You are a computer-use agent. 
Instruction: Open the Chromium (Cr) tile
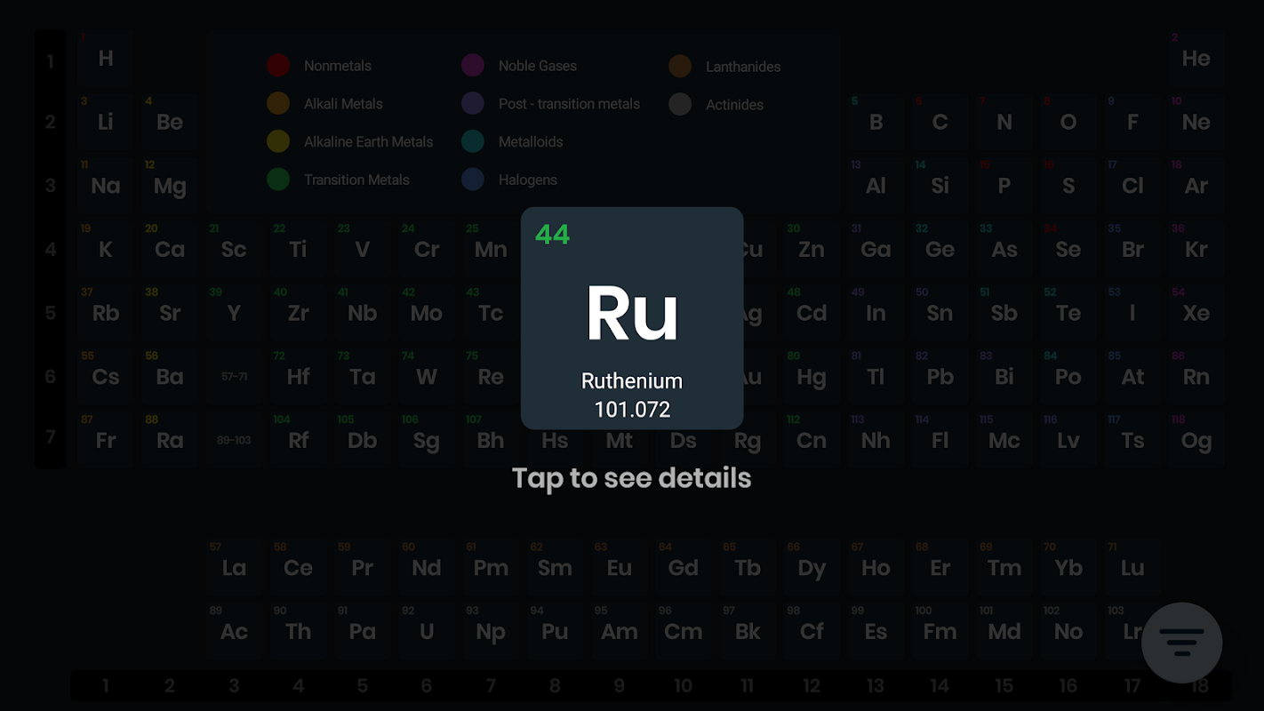click(427, 250)
